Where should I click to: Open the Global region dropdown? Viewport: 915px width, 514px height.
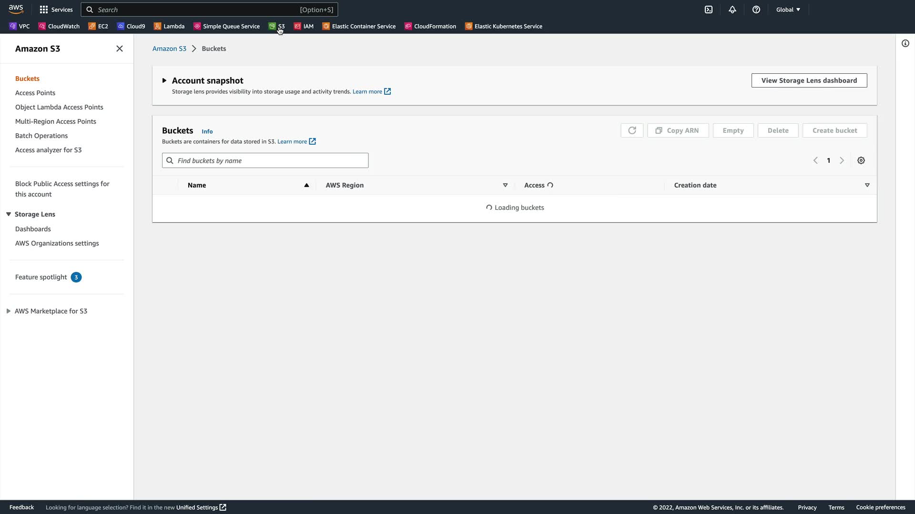coord(788,10)
